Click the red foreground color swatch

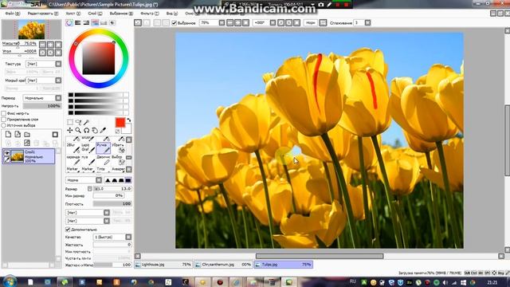tap(120, 122)
